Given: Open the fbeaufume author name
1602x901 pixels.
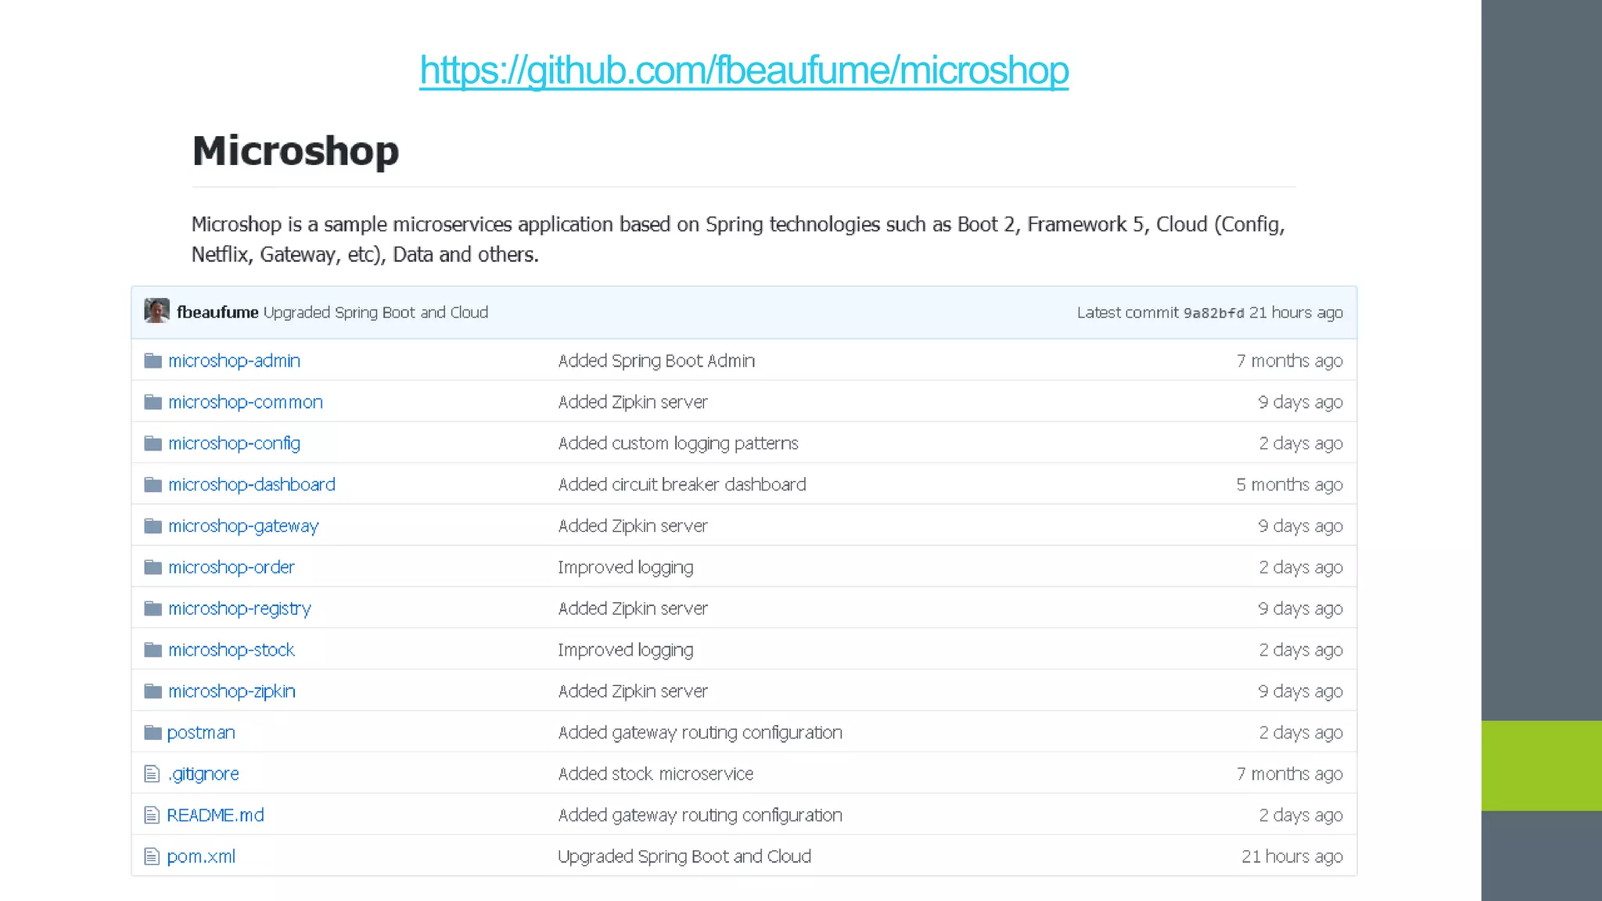Looking at the screenshot, I should click(217, 312).
